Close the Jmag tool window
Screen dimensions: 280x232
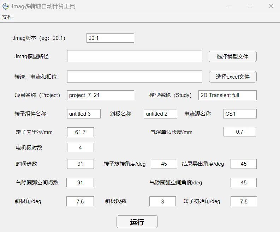(270, 6)
